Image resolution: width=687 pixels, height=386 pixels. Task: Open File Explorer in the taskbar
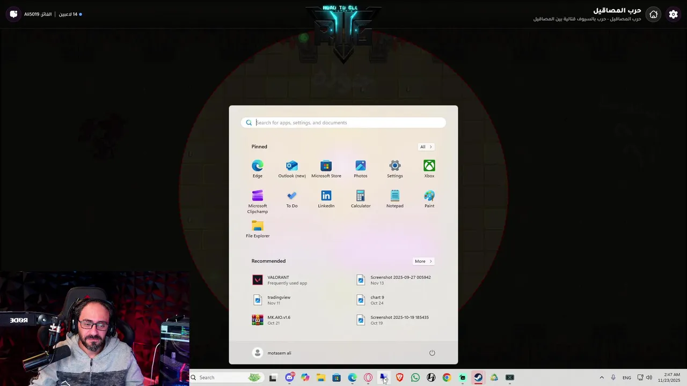(x=321, y=377)
